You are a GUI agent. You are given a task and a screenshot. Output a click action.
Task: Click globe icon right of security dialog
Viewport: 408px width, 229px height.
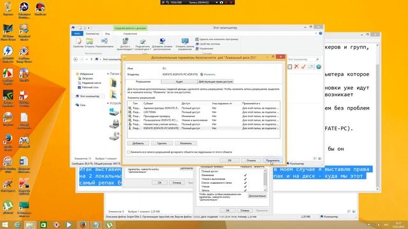click(319, 67)
